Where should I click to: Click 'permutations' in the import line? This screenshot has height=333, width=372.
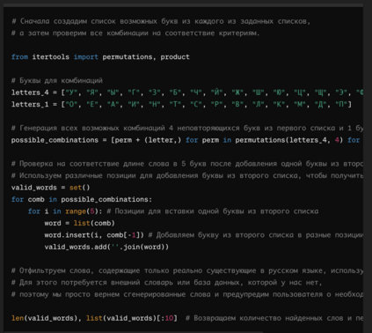pos(128,57)
